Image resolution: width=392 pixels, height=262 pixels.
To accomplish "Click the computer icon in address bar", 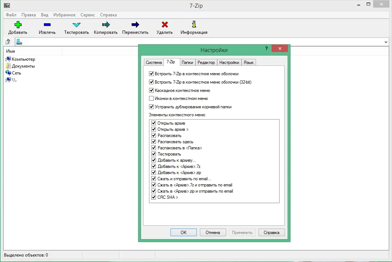I will (x=19, y=42).
